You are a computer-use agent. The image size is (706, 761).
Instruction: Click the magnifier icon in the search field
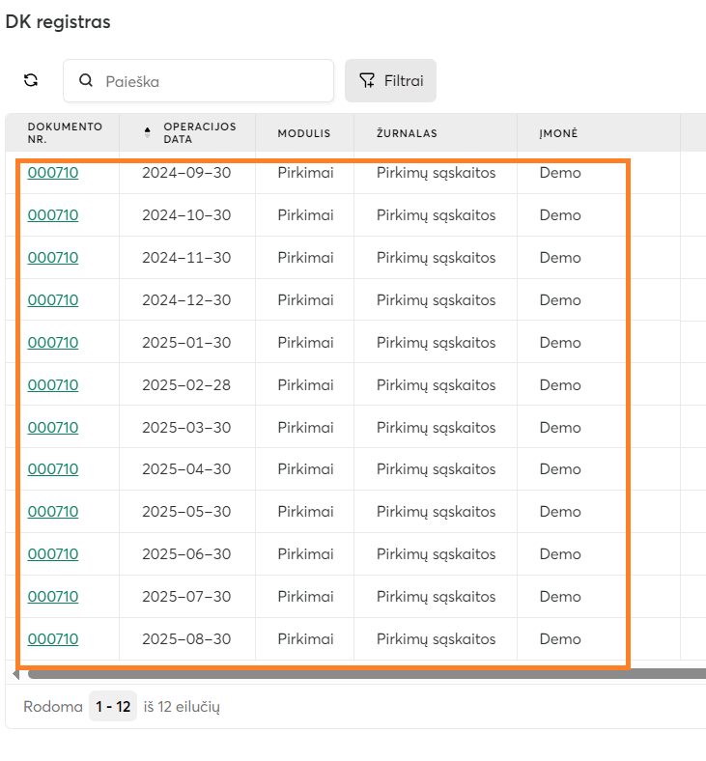pyautogui.click(x=86, y=81)
